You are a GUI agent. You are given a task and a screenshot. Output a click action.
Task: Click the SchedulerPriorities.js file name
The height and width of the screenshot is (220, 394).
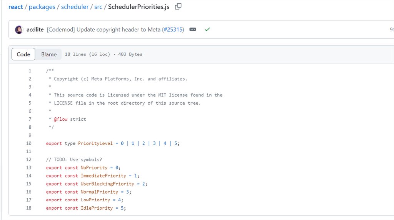139,7
